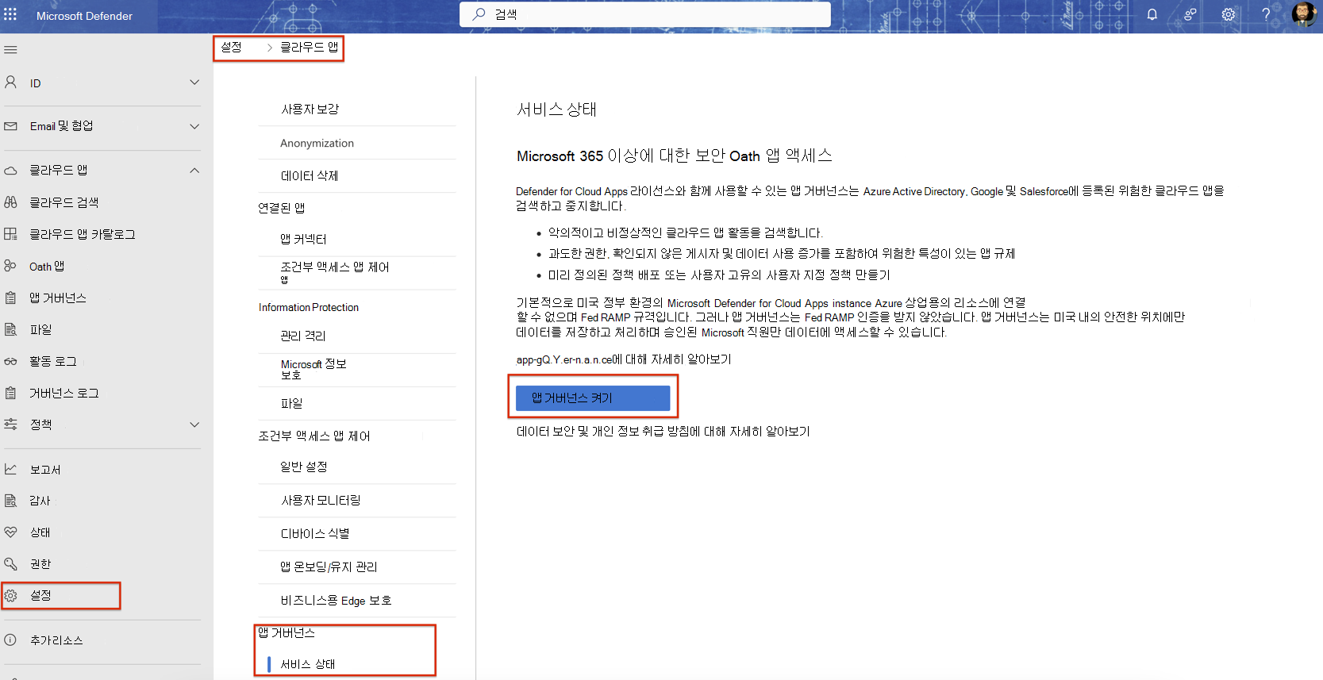Screen dimensions: 1323x680
Task: Select 사용자 모니터링 settings item
Action: [x=321, y=500]
